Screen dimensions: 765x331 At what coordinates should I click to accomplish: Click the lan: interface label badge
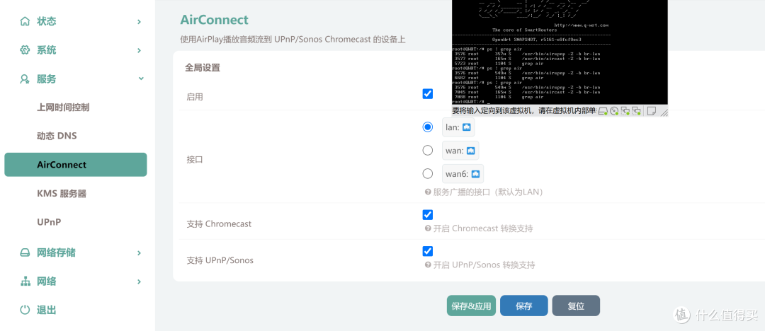pyautogui.click(x=458, y=127)
